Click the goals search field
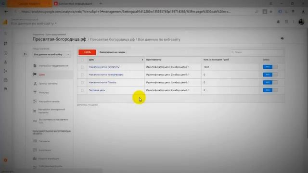Image resolution: width=308 pixels, height=173 pixels. coord(257,52)
